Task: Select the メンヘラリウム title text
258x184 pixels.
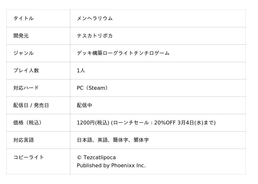Action: (94, 18)
